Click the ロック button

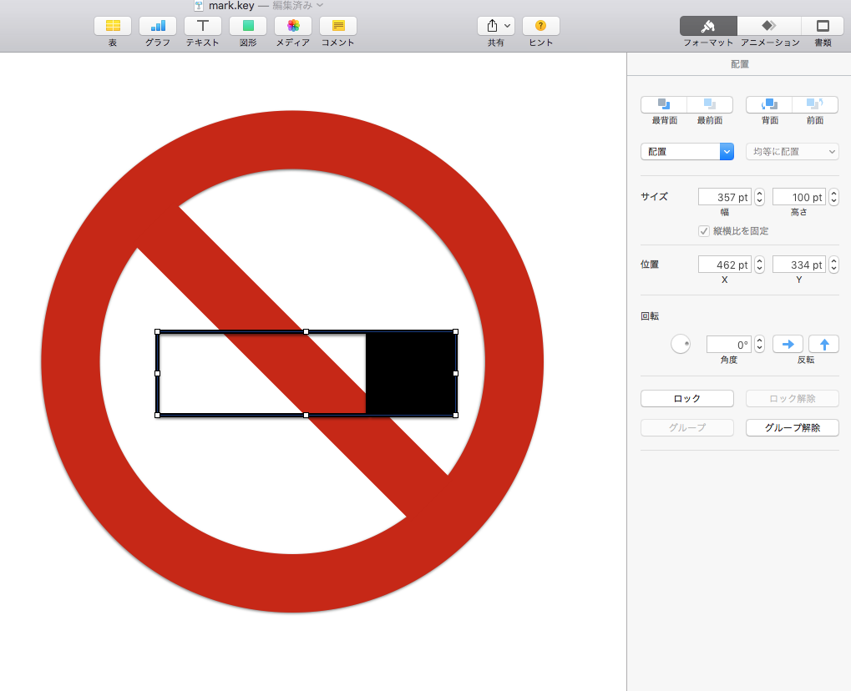click(x=687, y=399)
